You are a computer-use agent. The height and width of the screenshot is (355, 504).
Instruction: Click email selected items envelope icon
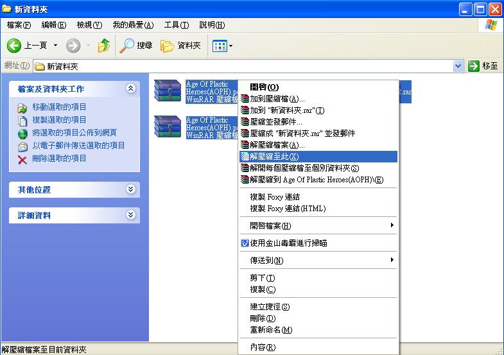click(22, 146)
